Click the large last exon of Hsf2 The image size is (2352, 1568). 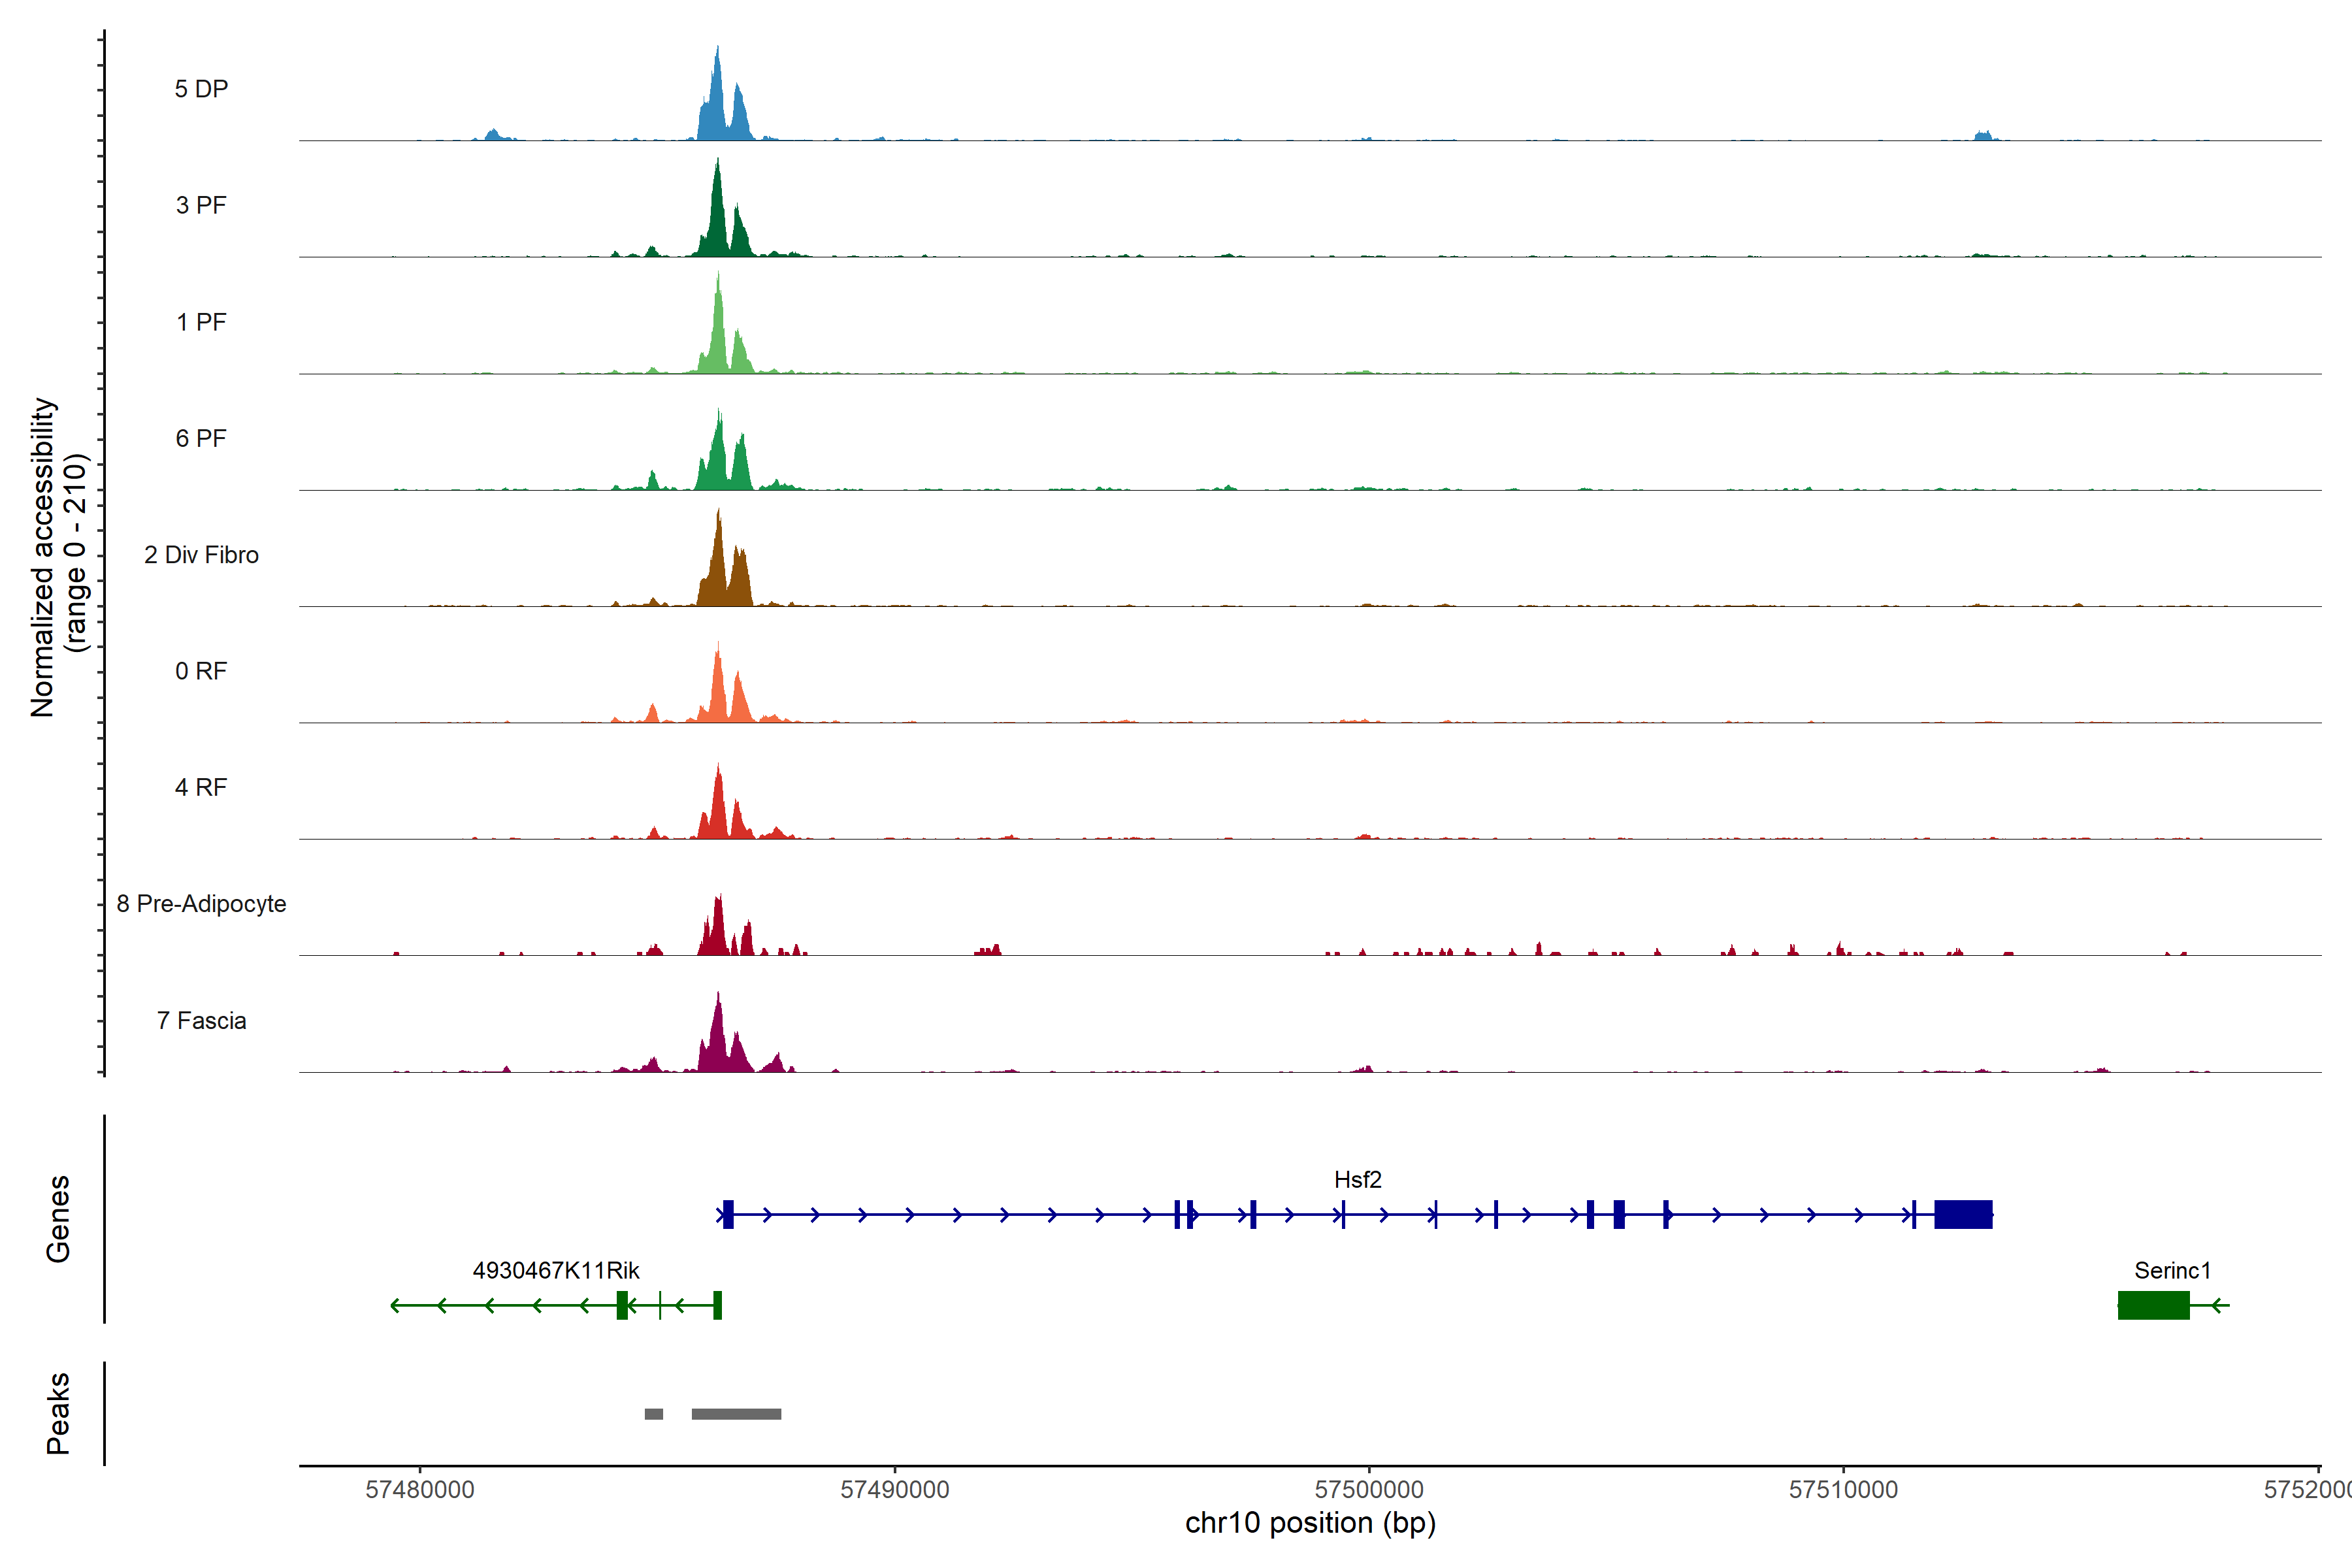coord(1963,1214)
